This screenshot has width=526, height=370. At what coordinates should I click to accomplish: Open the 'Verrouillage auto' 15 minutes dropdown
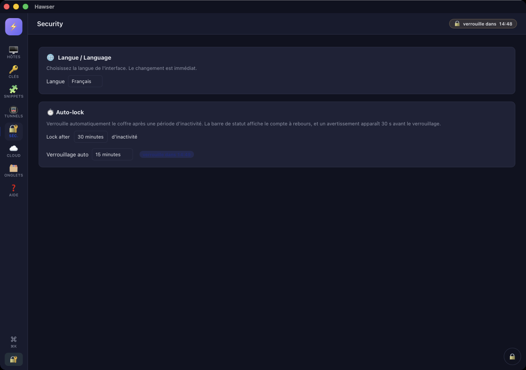click(112, 155)
